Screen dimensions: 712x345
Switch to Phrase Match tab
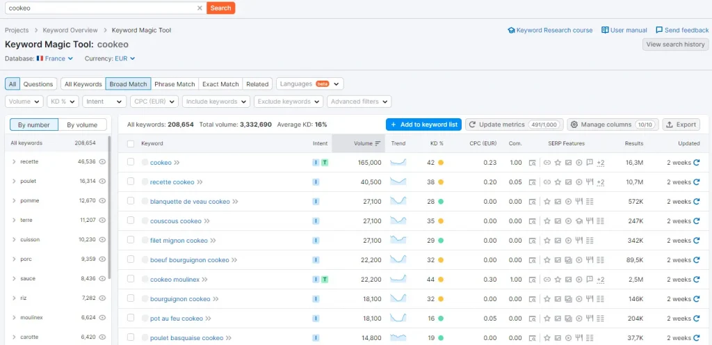coord(175,84)
